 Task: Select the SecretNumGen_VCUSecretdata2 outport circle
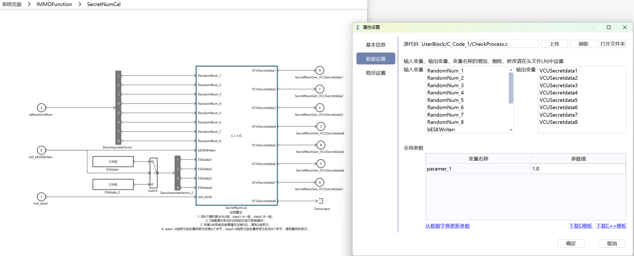point(320,89)
